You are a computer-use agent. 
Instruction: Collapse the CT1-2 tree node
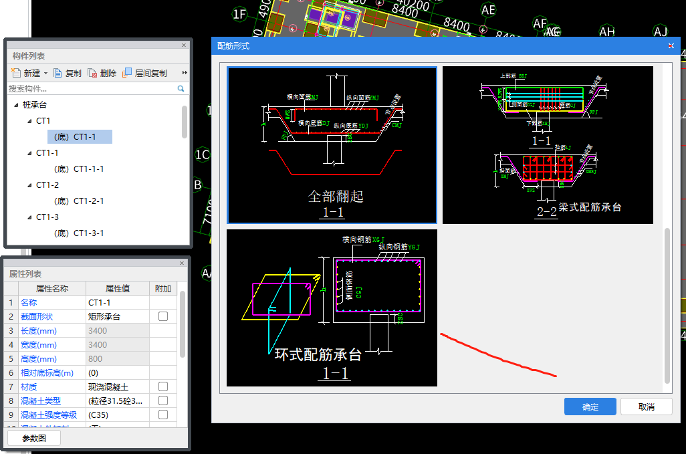[29, 185]
